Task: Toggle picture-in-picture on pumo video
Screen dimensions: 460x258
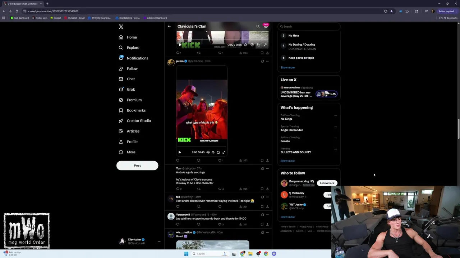Action: pos(218,152)
